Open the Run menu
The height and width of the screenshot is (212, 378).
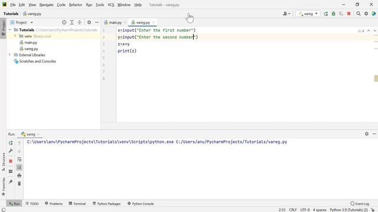[89, 5]
